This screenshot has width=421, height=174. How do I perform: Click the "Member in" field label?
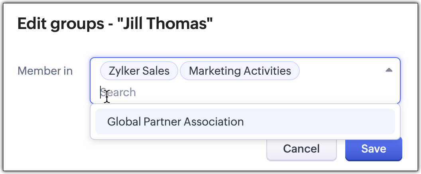pos(45,71)
